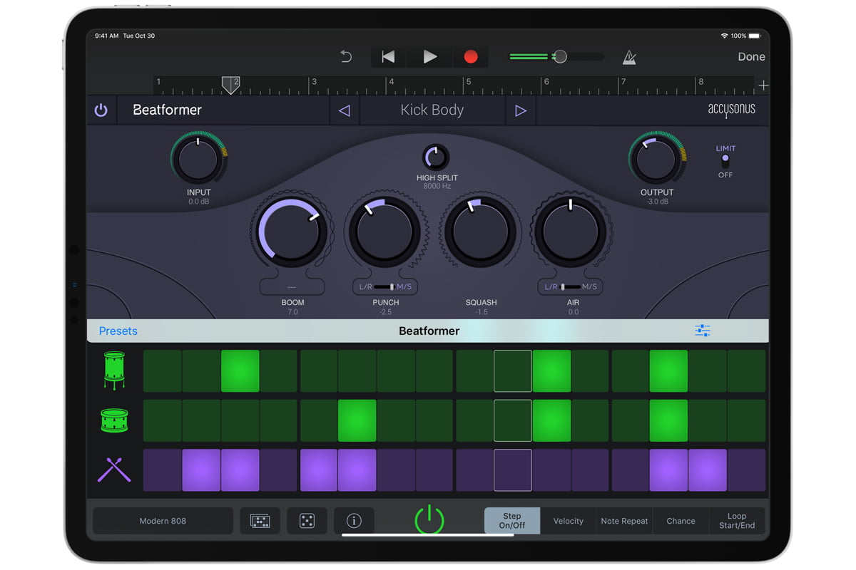Add a song section with the plus icon
856x570 pixels.
[x=763, y=85]
